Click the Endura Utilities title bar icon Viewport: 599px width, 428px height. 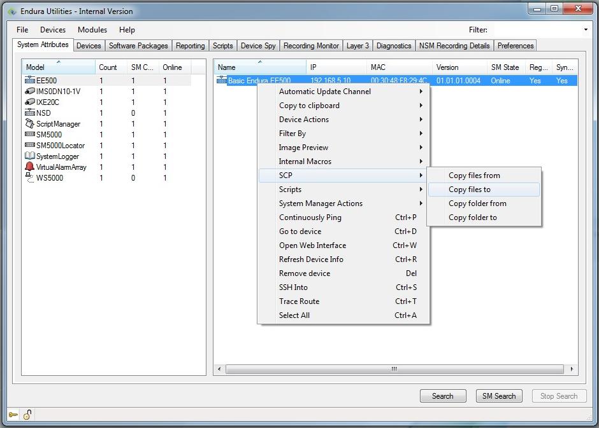click(x=12, y=11)
